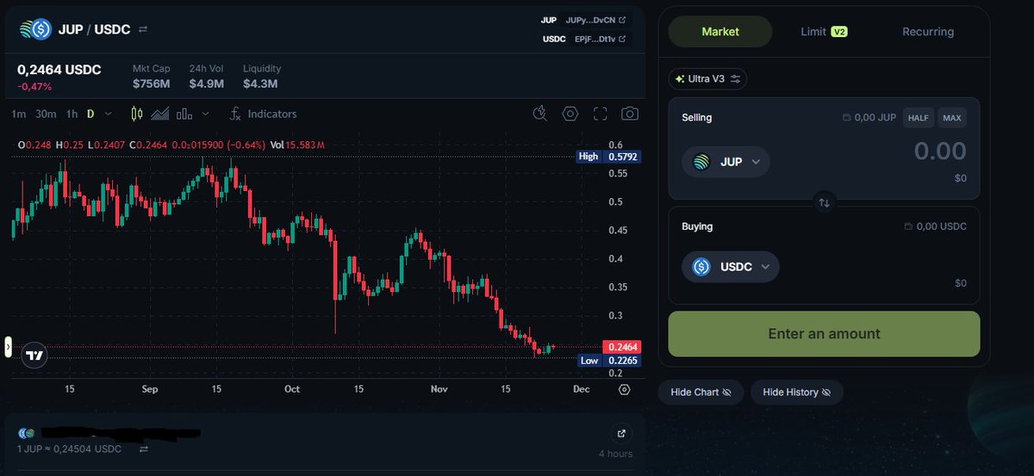Select the 30m chart timeframe
Viewport: 1034px width, 476px height.
[46, 114]
